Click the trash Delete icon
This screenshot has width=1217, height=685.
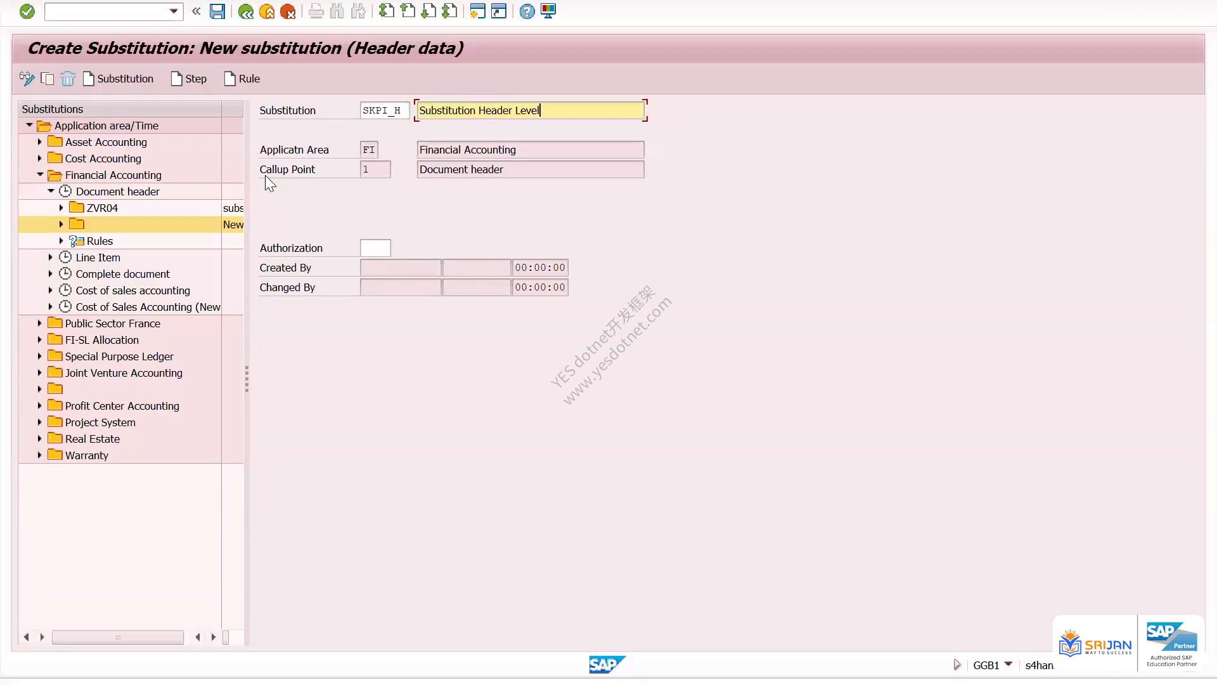(x=68, y=79)
